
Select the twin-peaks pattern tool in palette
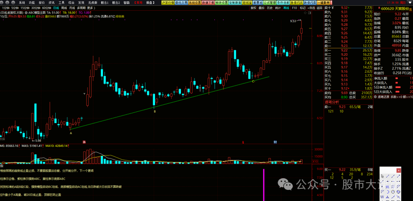[x=388, y=197]
